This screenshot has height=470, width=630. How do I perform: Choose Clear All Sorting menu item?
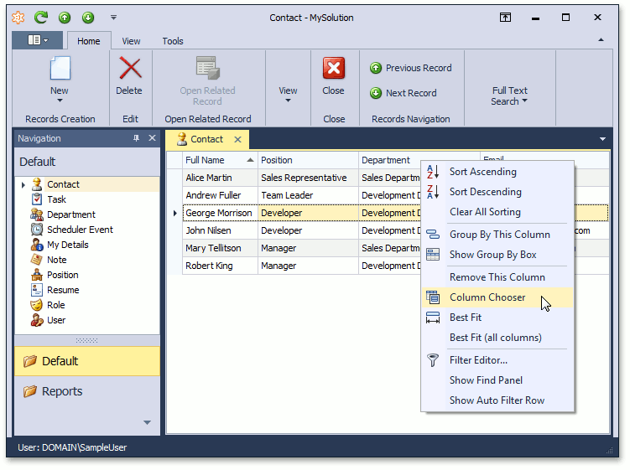tap(497, 212)
